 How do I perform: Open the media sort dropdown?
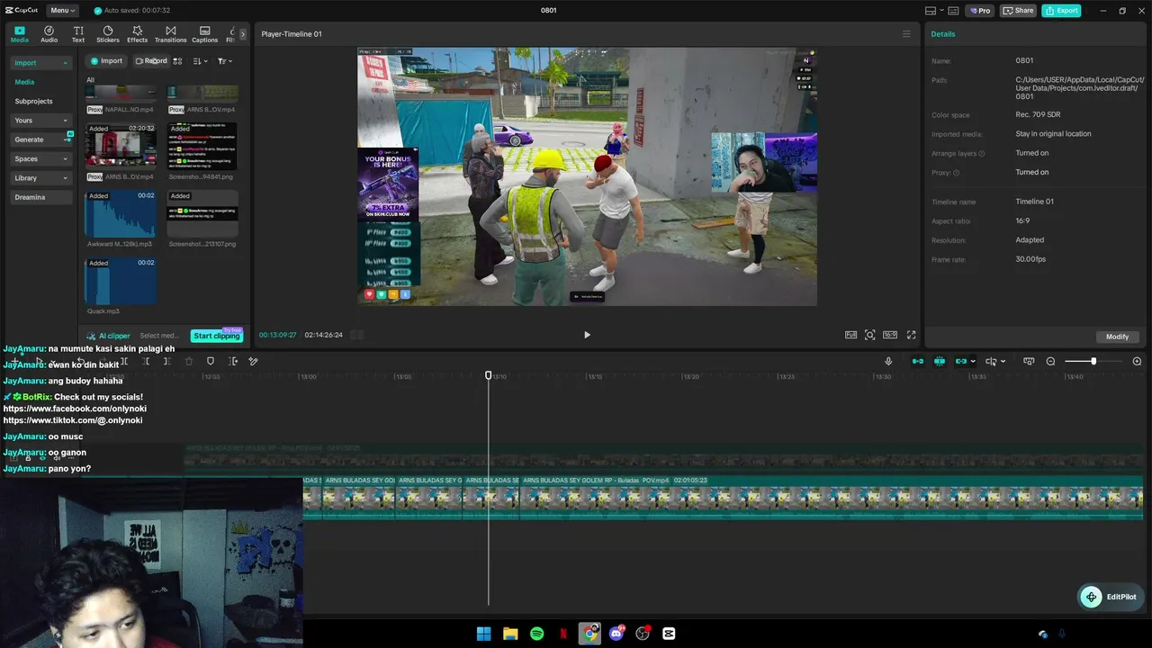point(200,61)
